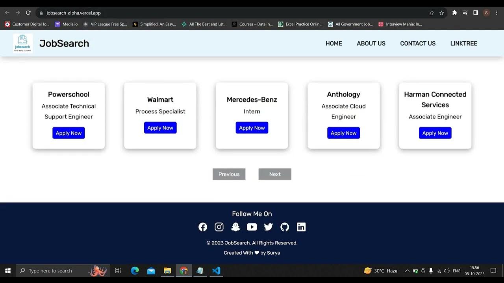The image size is (504, 283).
Task: Toggle the Chrome side panel icon
Action: tap(476, 13)
